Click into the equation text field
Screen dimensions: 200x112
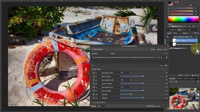[123, 57]
